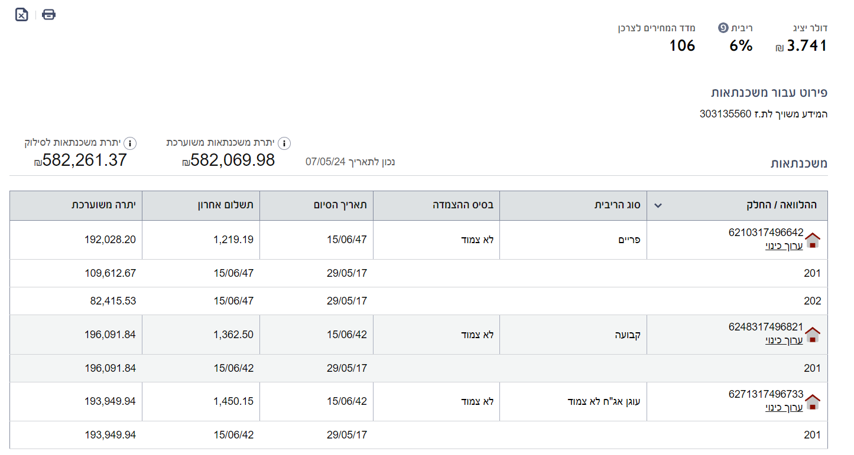This screenshot has height=455, width=854.
Task: Edit nickname of loan 6271317496733
Action: click(x=784, y=407)
